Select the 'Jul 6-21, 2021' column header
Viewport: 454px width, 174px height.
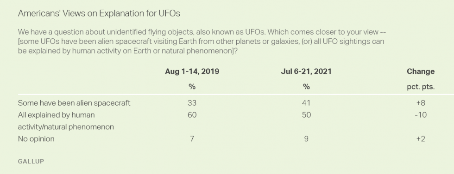coord(306,72)
